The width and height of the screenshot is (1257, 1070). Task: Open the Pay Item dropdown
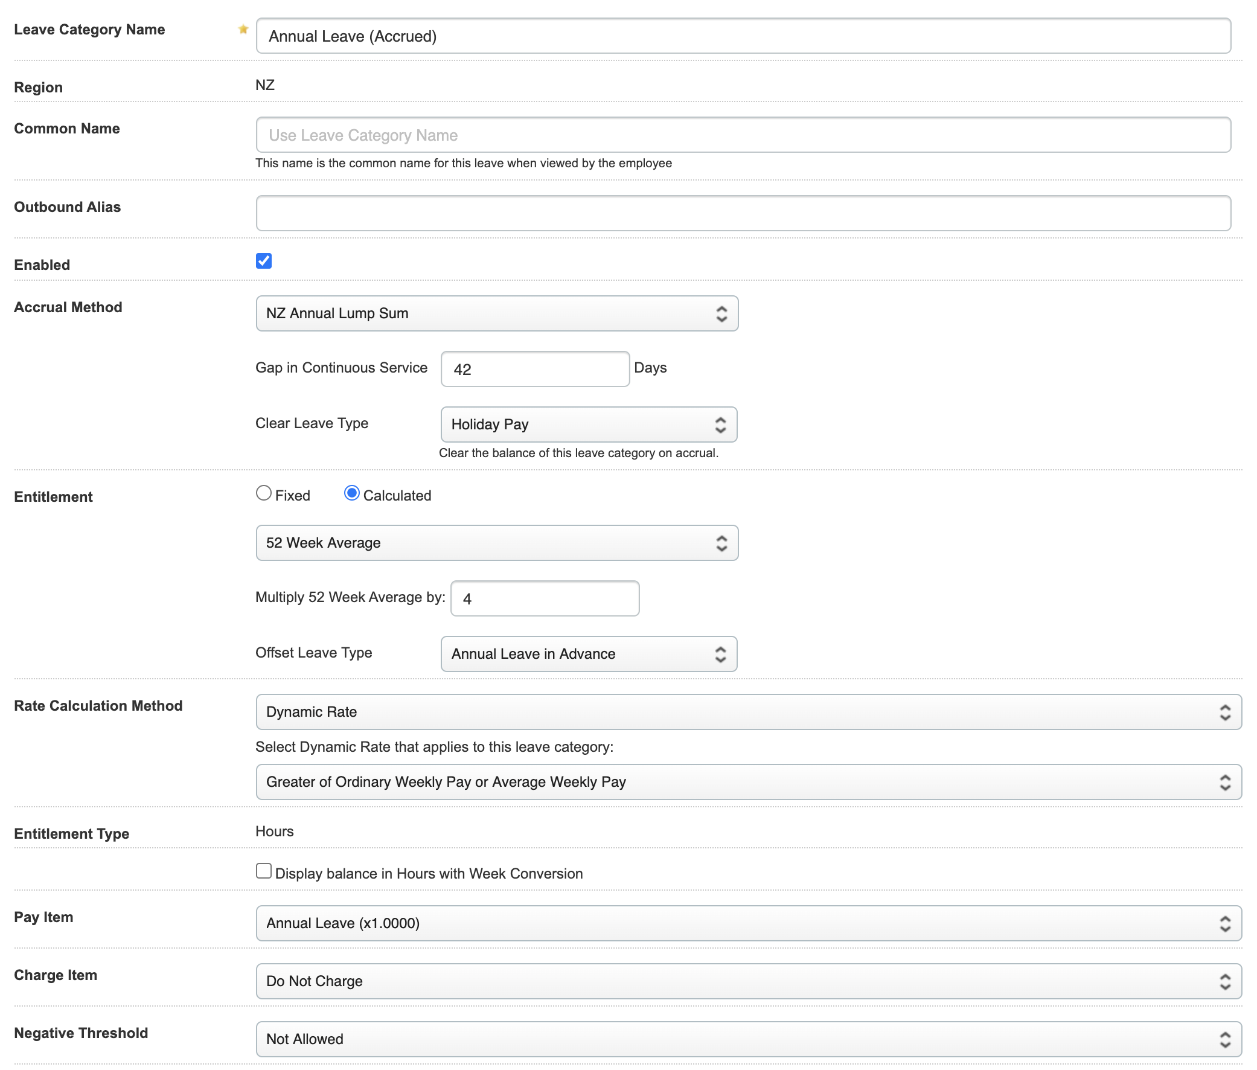747,923
